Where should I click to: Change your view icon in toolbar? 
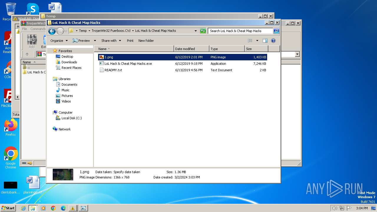tap(250, 41)
